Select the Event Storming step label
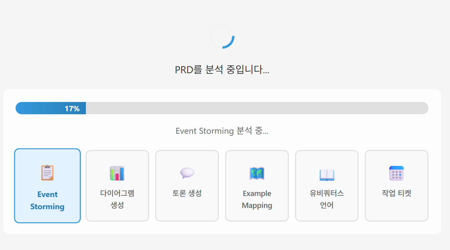Screen dimensions: 450x250 (x=47, y=200)
